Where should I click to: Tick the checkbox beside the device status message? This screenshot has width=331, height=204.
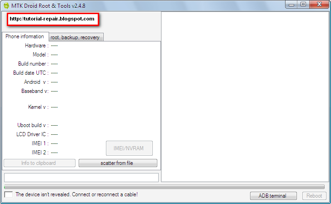(9, 194)
